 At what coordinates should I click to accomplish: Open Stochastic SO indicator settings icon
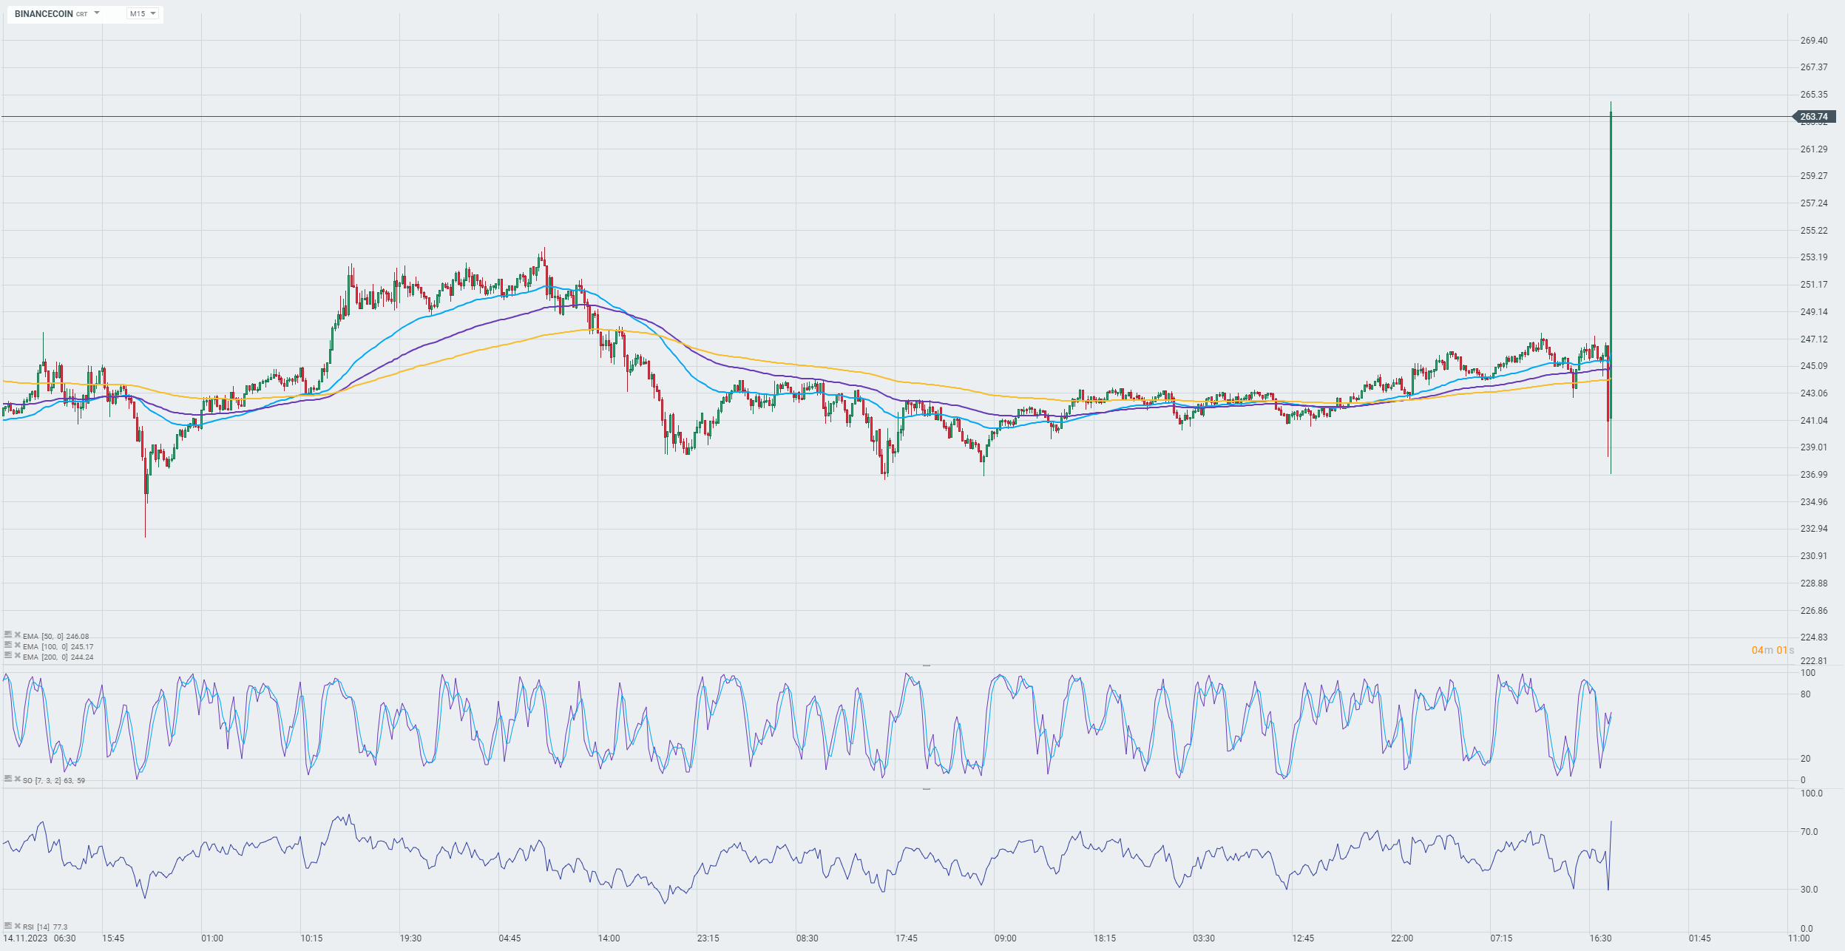[x=8, y=779]
